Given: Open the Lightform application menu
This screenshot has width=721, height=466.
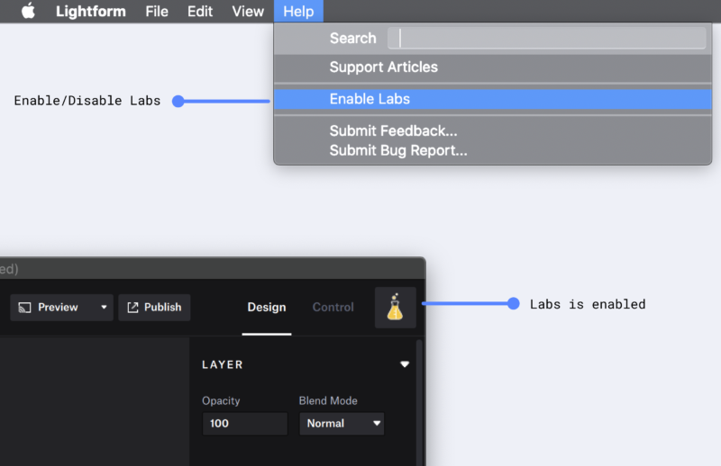Looking at the screenshot, I should tap(90, 12).
